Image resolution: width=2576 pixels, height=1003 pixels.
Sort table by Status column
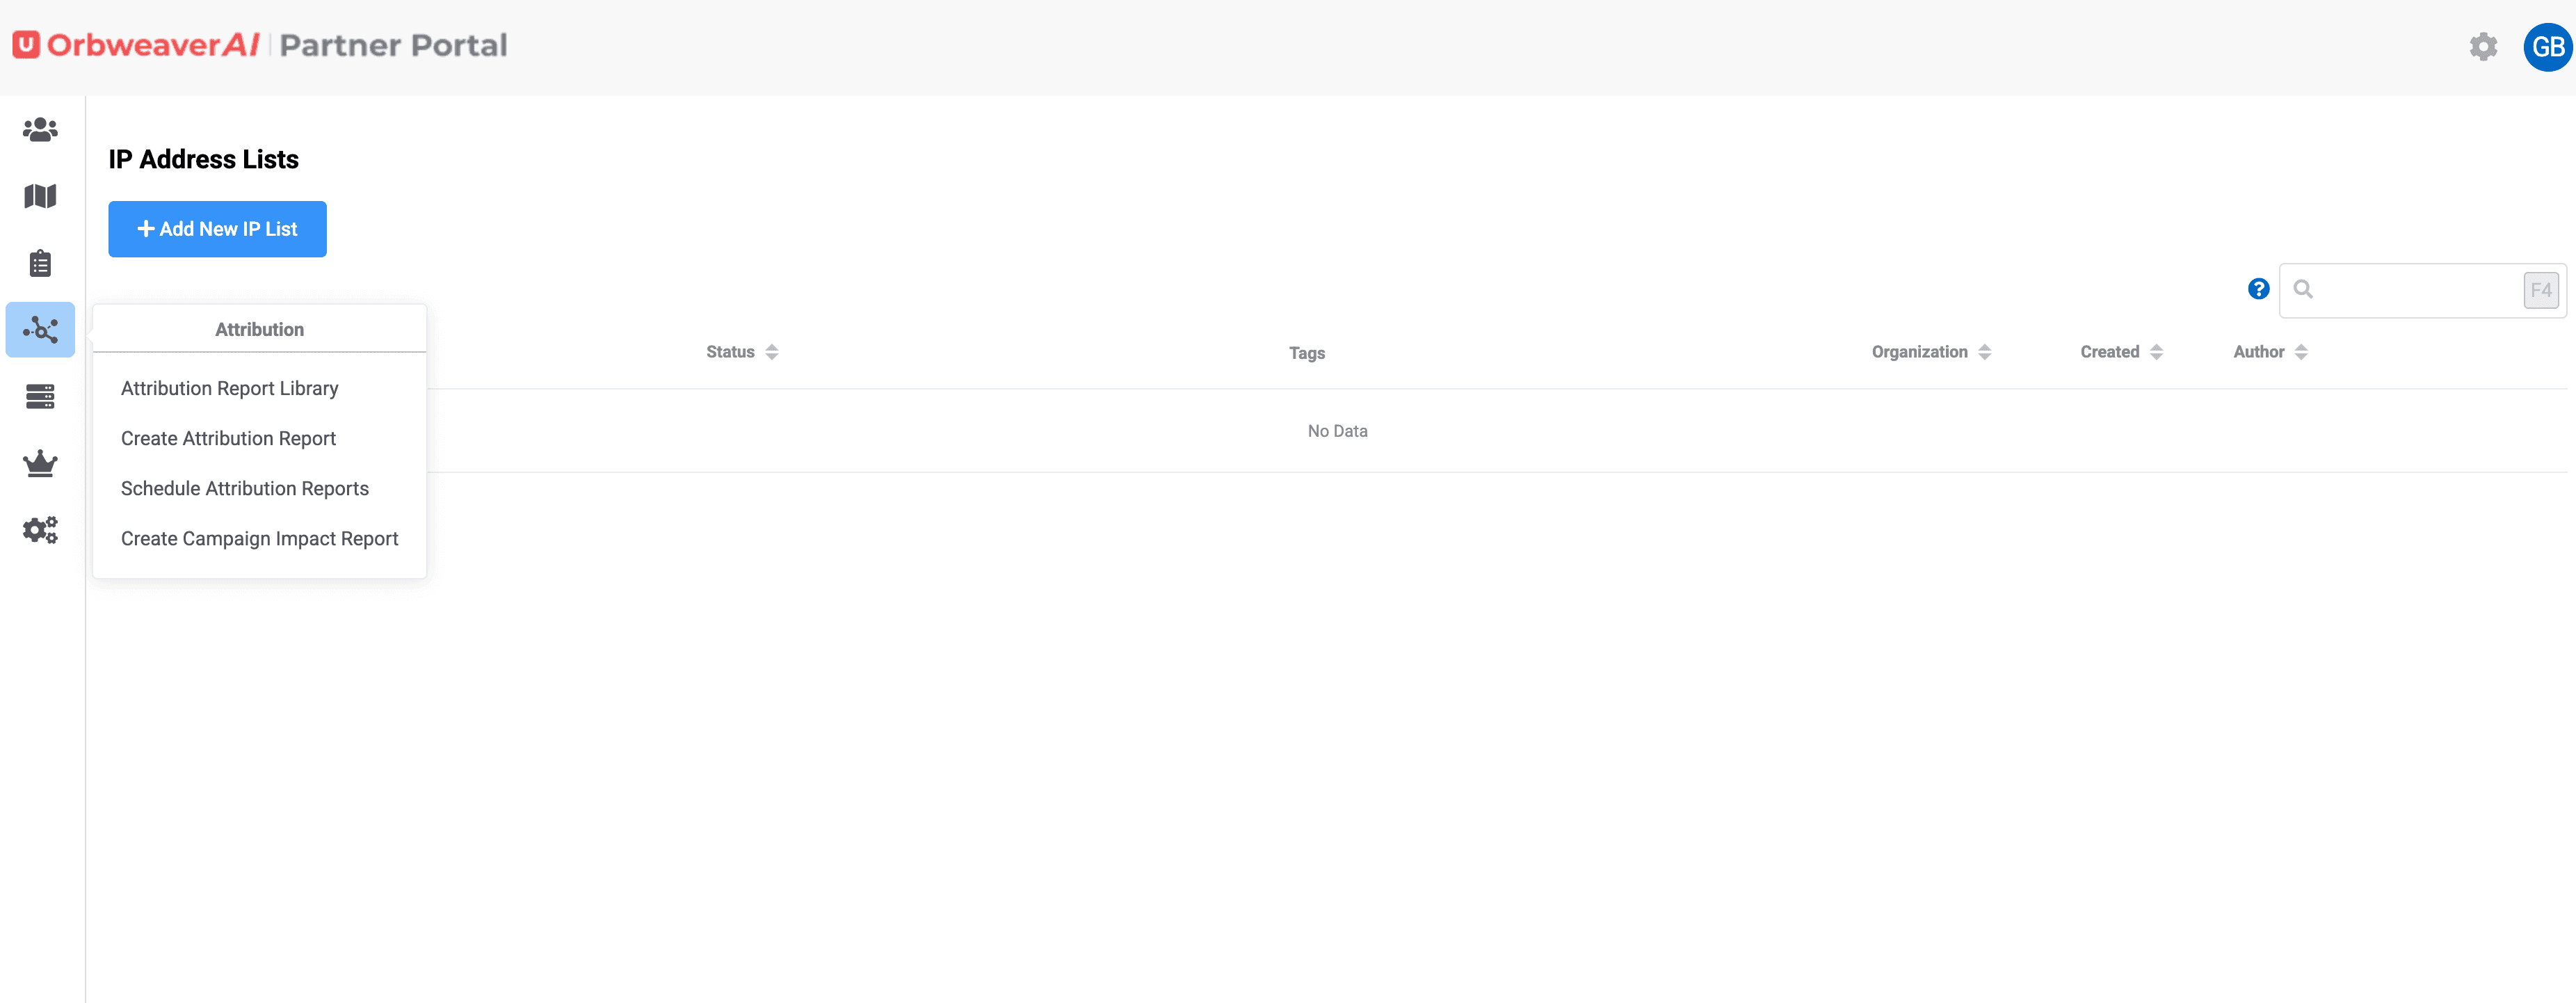[741, 352]
